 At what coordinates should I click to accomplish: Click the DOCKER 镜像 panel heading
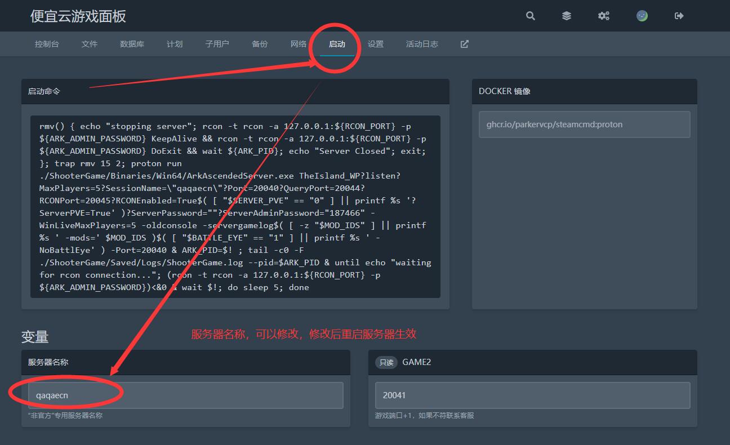(505, 91)
